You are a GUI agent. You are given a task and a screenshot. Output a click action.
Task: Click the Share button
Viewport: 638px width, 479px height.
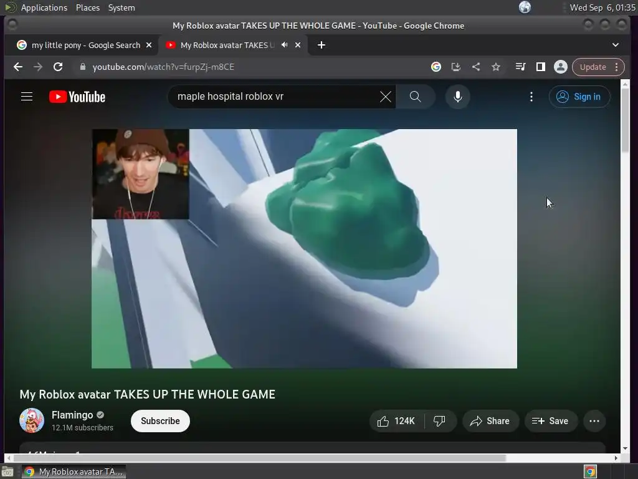coord(490,421)
